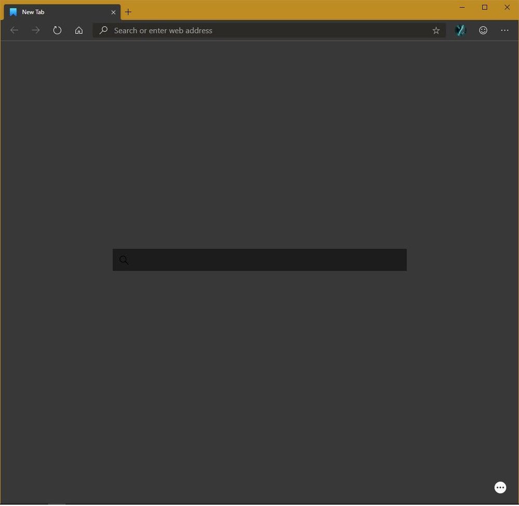Open the Settings and more ellipsis menu
The image size is (519, 506).
(x=504, y=31)
